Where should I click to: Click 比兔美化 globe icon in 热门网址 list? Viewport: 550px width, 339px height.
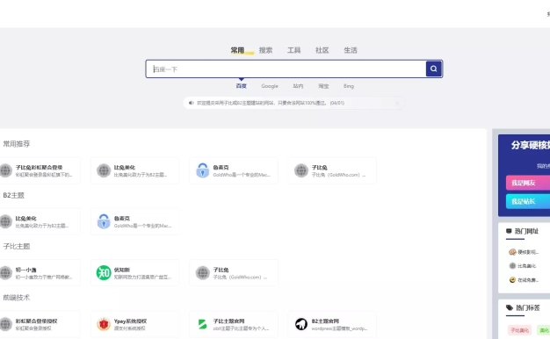coord(512,266)
